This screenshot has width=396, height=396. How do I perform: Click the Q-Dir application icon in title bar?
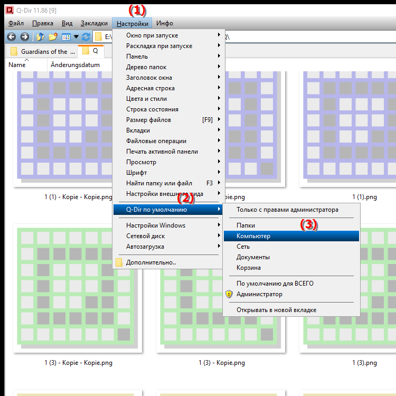10,10
